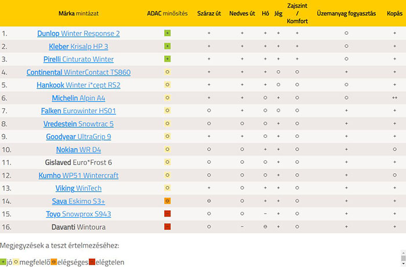This screenshot has height=267, width=406.
Task: Click the Jég column header
Action: (x=278, y=13)
